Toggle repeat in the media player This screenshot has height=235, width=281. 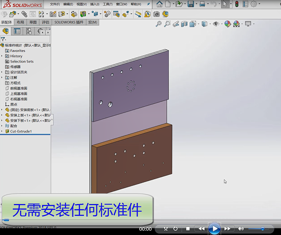[176, 229]
